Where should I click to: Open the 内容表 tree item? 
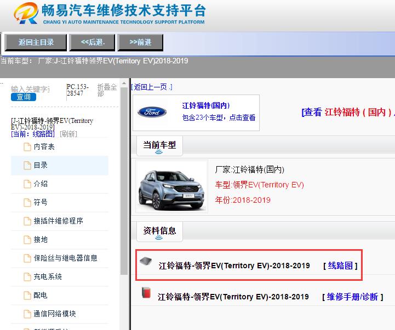[44, 146]
